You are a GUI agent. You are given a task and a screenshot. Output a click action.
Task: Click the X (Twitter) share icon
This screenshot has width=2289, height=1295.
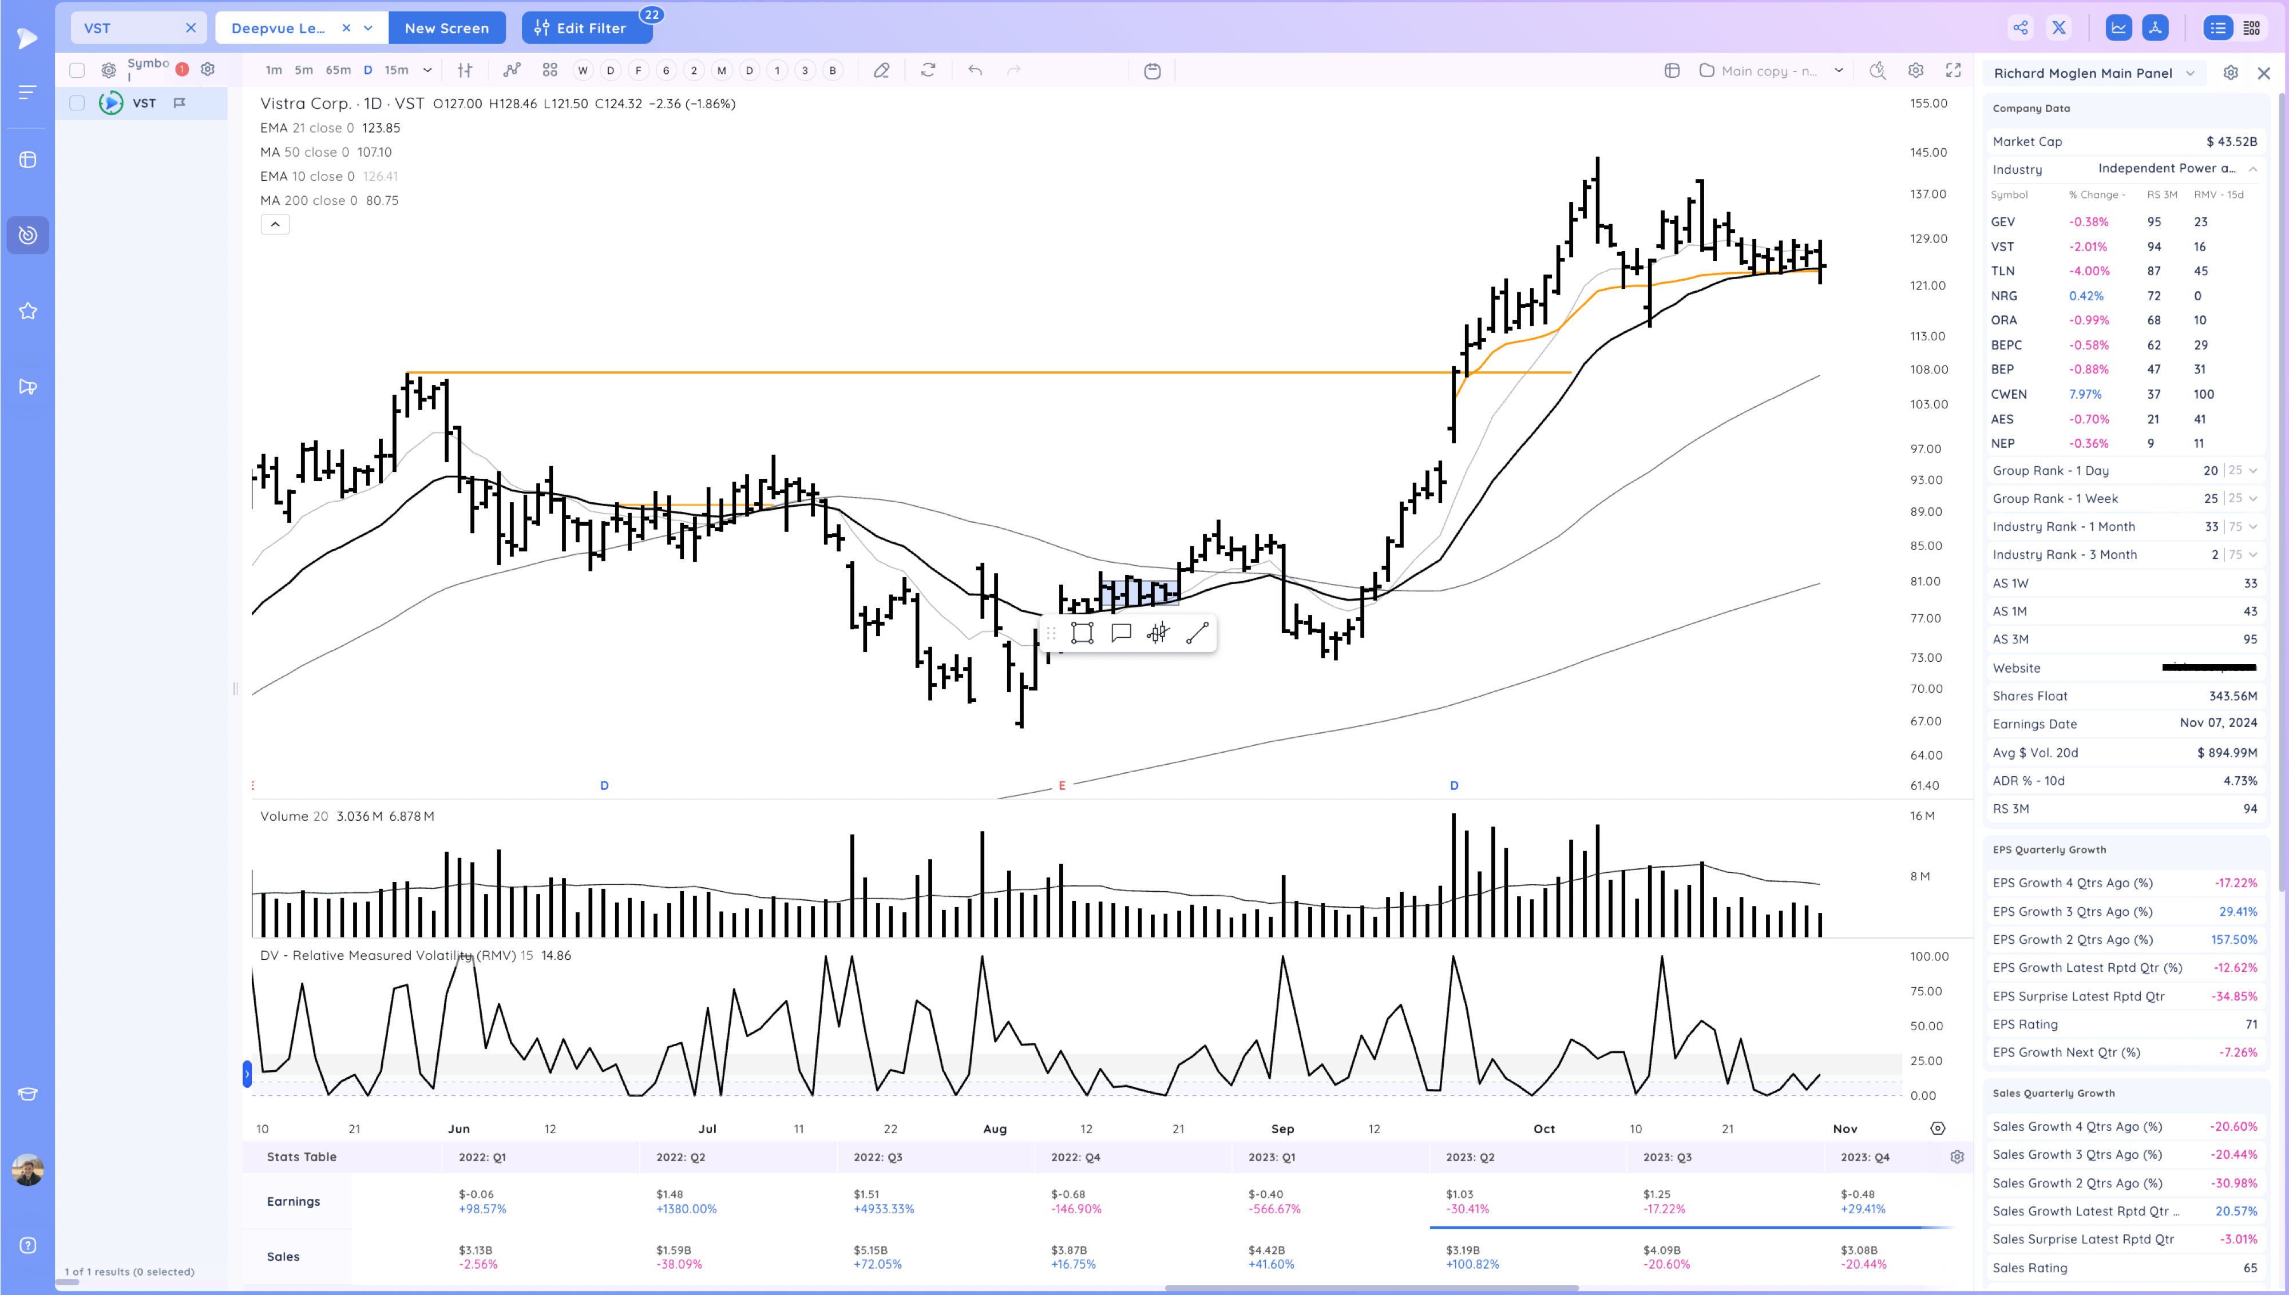[x=2058, y=27]
